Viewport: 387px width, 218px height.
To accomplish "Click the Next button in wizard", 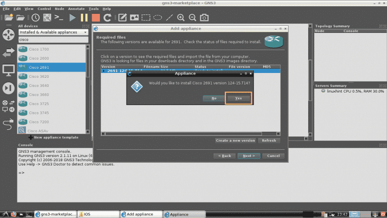I will [x=249, y=156].
